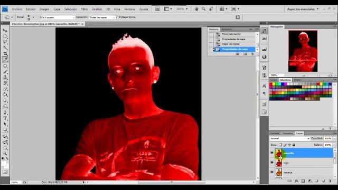The width and height of the screenshot is (338, 190).
Task: Open the En 1 punto dropdown
Action: 58,17
